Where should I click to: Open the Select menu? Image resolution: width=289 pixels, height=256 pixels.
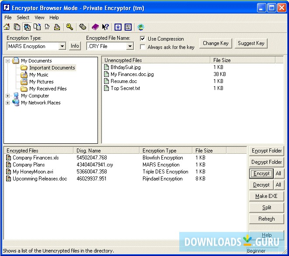point(23,17)
